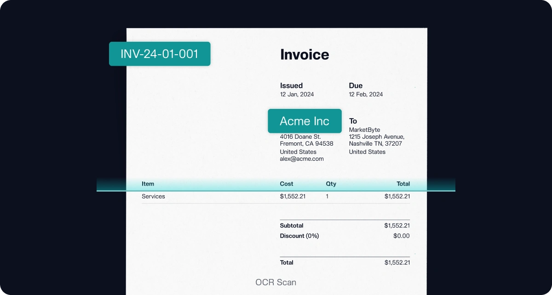Click the 1215 Joseph Avenue address line
Viewport: 552px width, 295px height.
pos(376,137)
